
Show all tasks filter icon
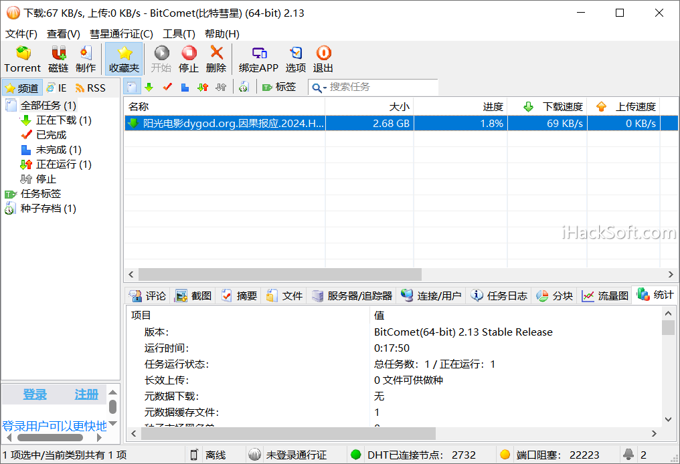point(132,87)
